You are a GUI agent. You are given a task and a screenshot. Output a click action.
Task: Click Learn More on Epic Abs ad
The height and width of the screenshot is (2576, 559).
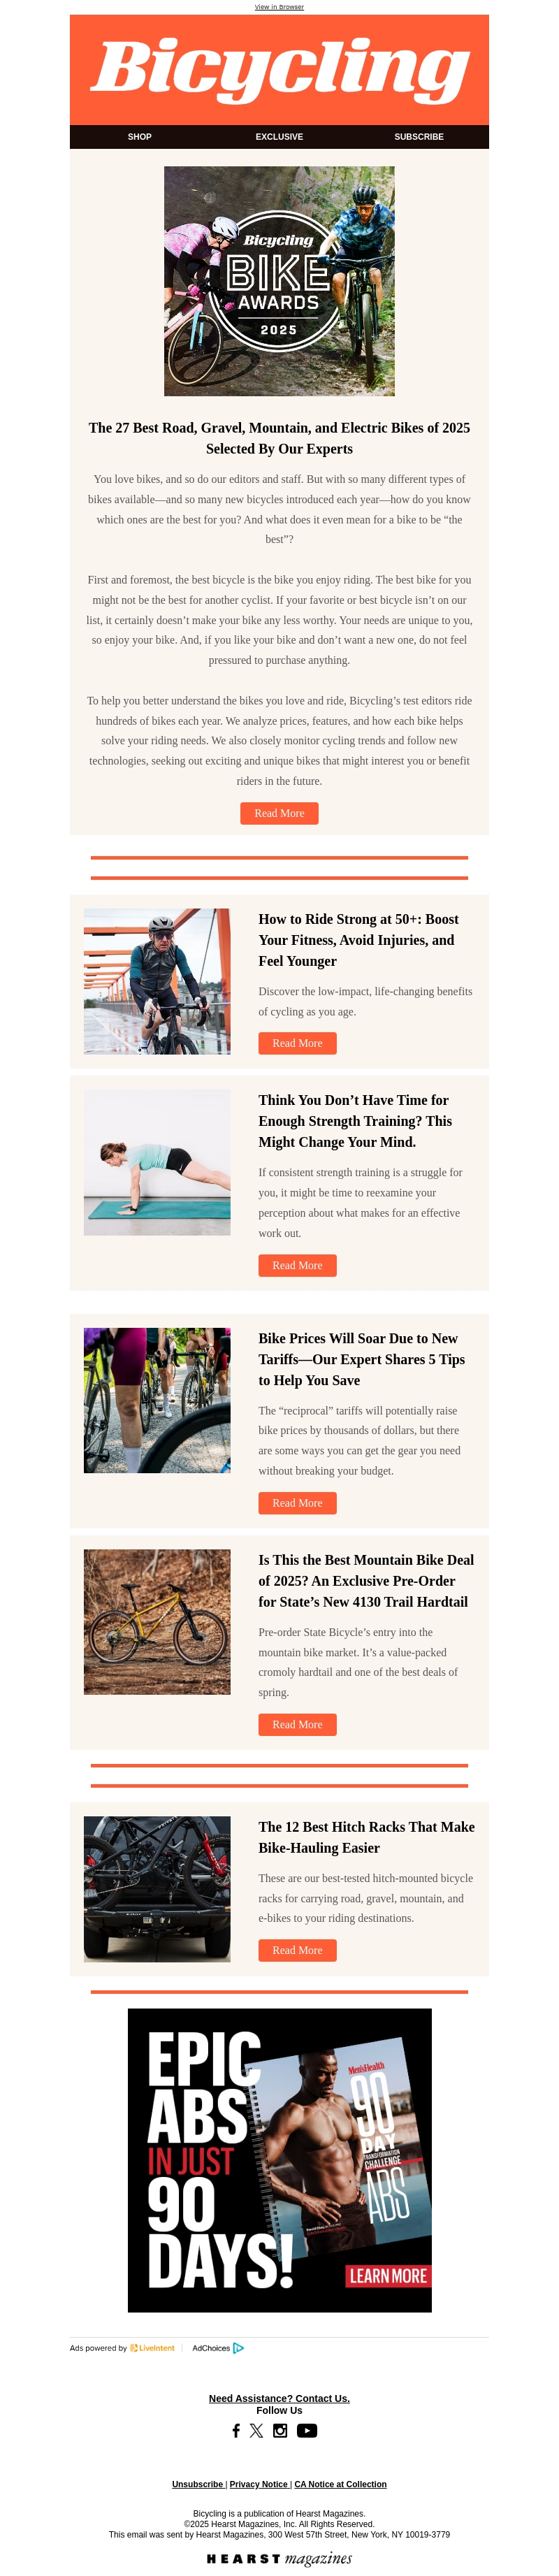(388, 2275)
